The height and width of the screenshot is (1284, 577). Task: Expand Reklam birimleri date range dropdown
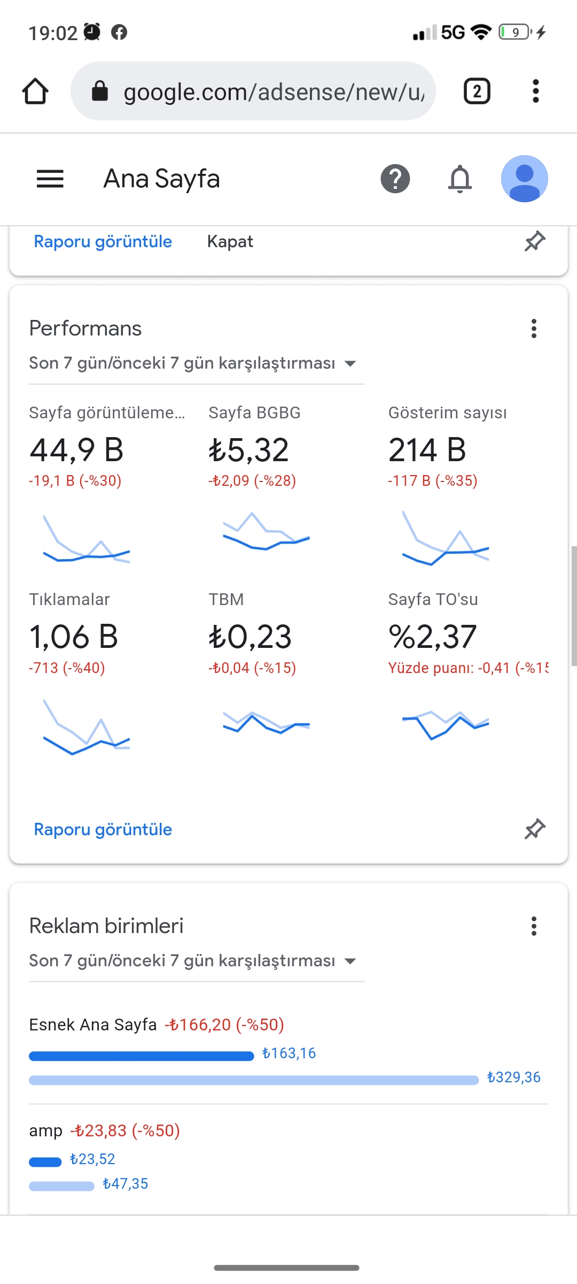click(197, 961)
